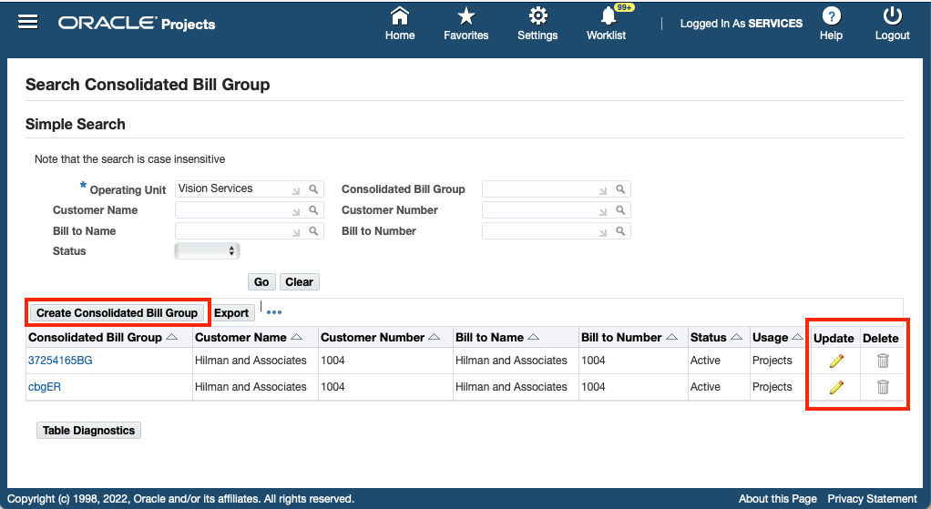Screen dimensions: 931x509
Task: Click search magnifier beside Operating Unit
Action: 312,189
